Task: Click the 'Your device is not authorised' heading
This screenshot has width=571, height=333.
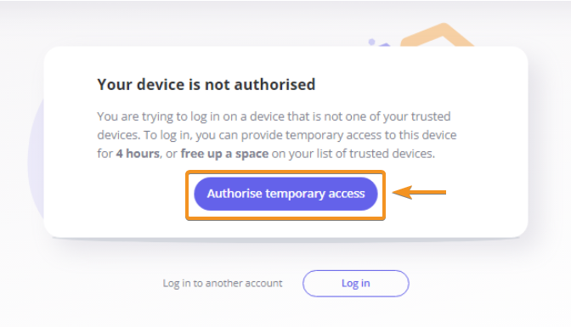Action: click(206, 84)
